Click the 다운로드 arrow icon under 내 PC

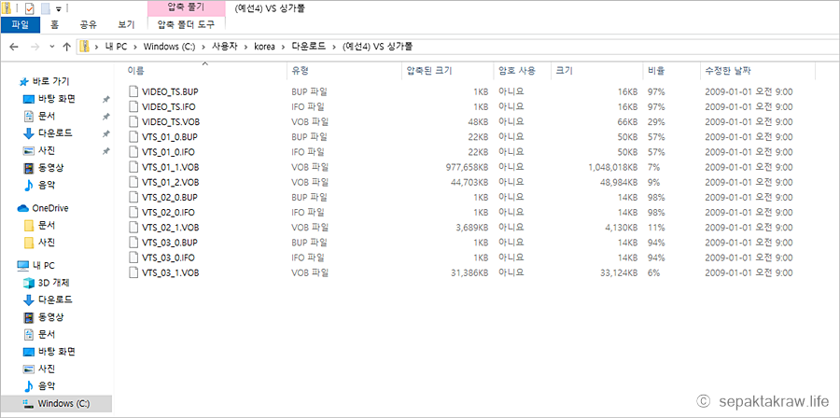point(29,300)
